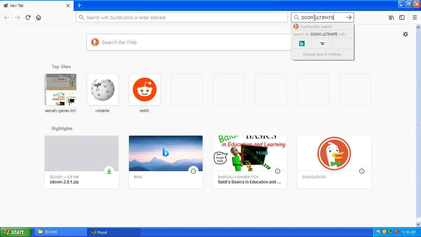Search with Wikipedia engine icon
Image resolution: width=421 pixels, height=237 pixels.
tap(323, 43)
